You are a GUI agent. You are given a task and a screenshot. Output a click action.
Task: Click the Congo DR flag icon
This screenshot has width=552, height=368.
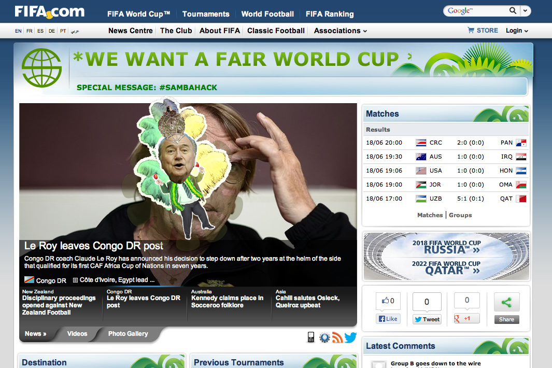[29, 280]
